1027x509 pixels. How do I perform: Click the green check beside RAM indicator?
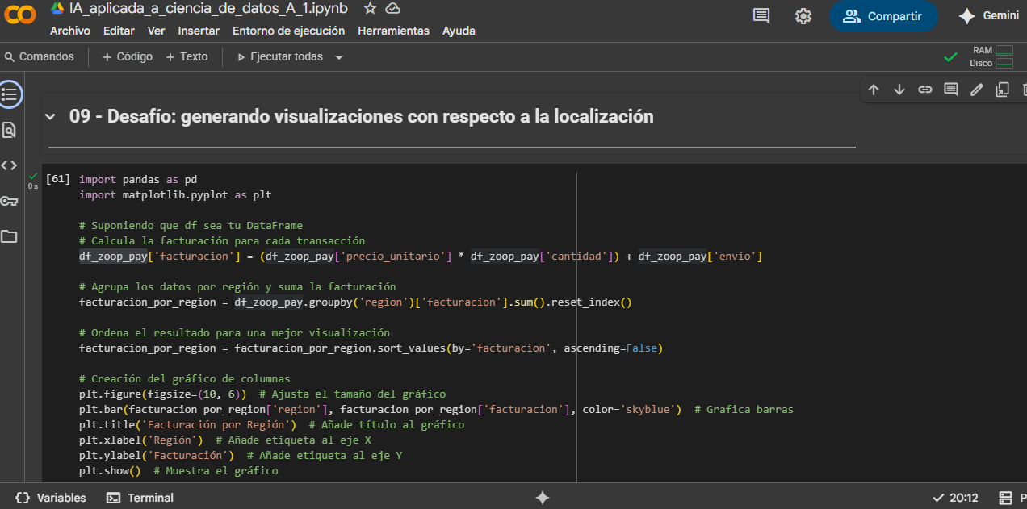pos(951,57)
